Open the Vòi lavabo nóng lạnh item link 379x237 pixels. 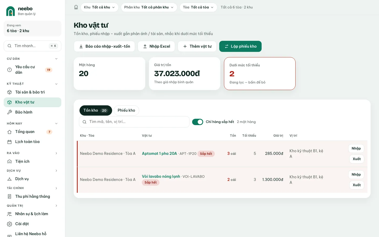[161, 176]
